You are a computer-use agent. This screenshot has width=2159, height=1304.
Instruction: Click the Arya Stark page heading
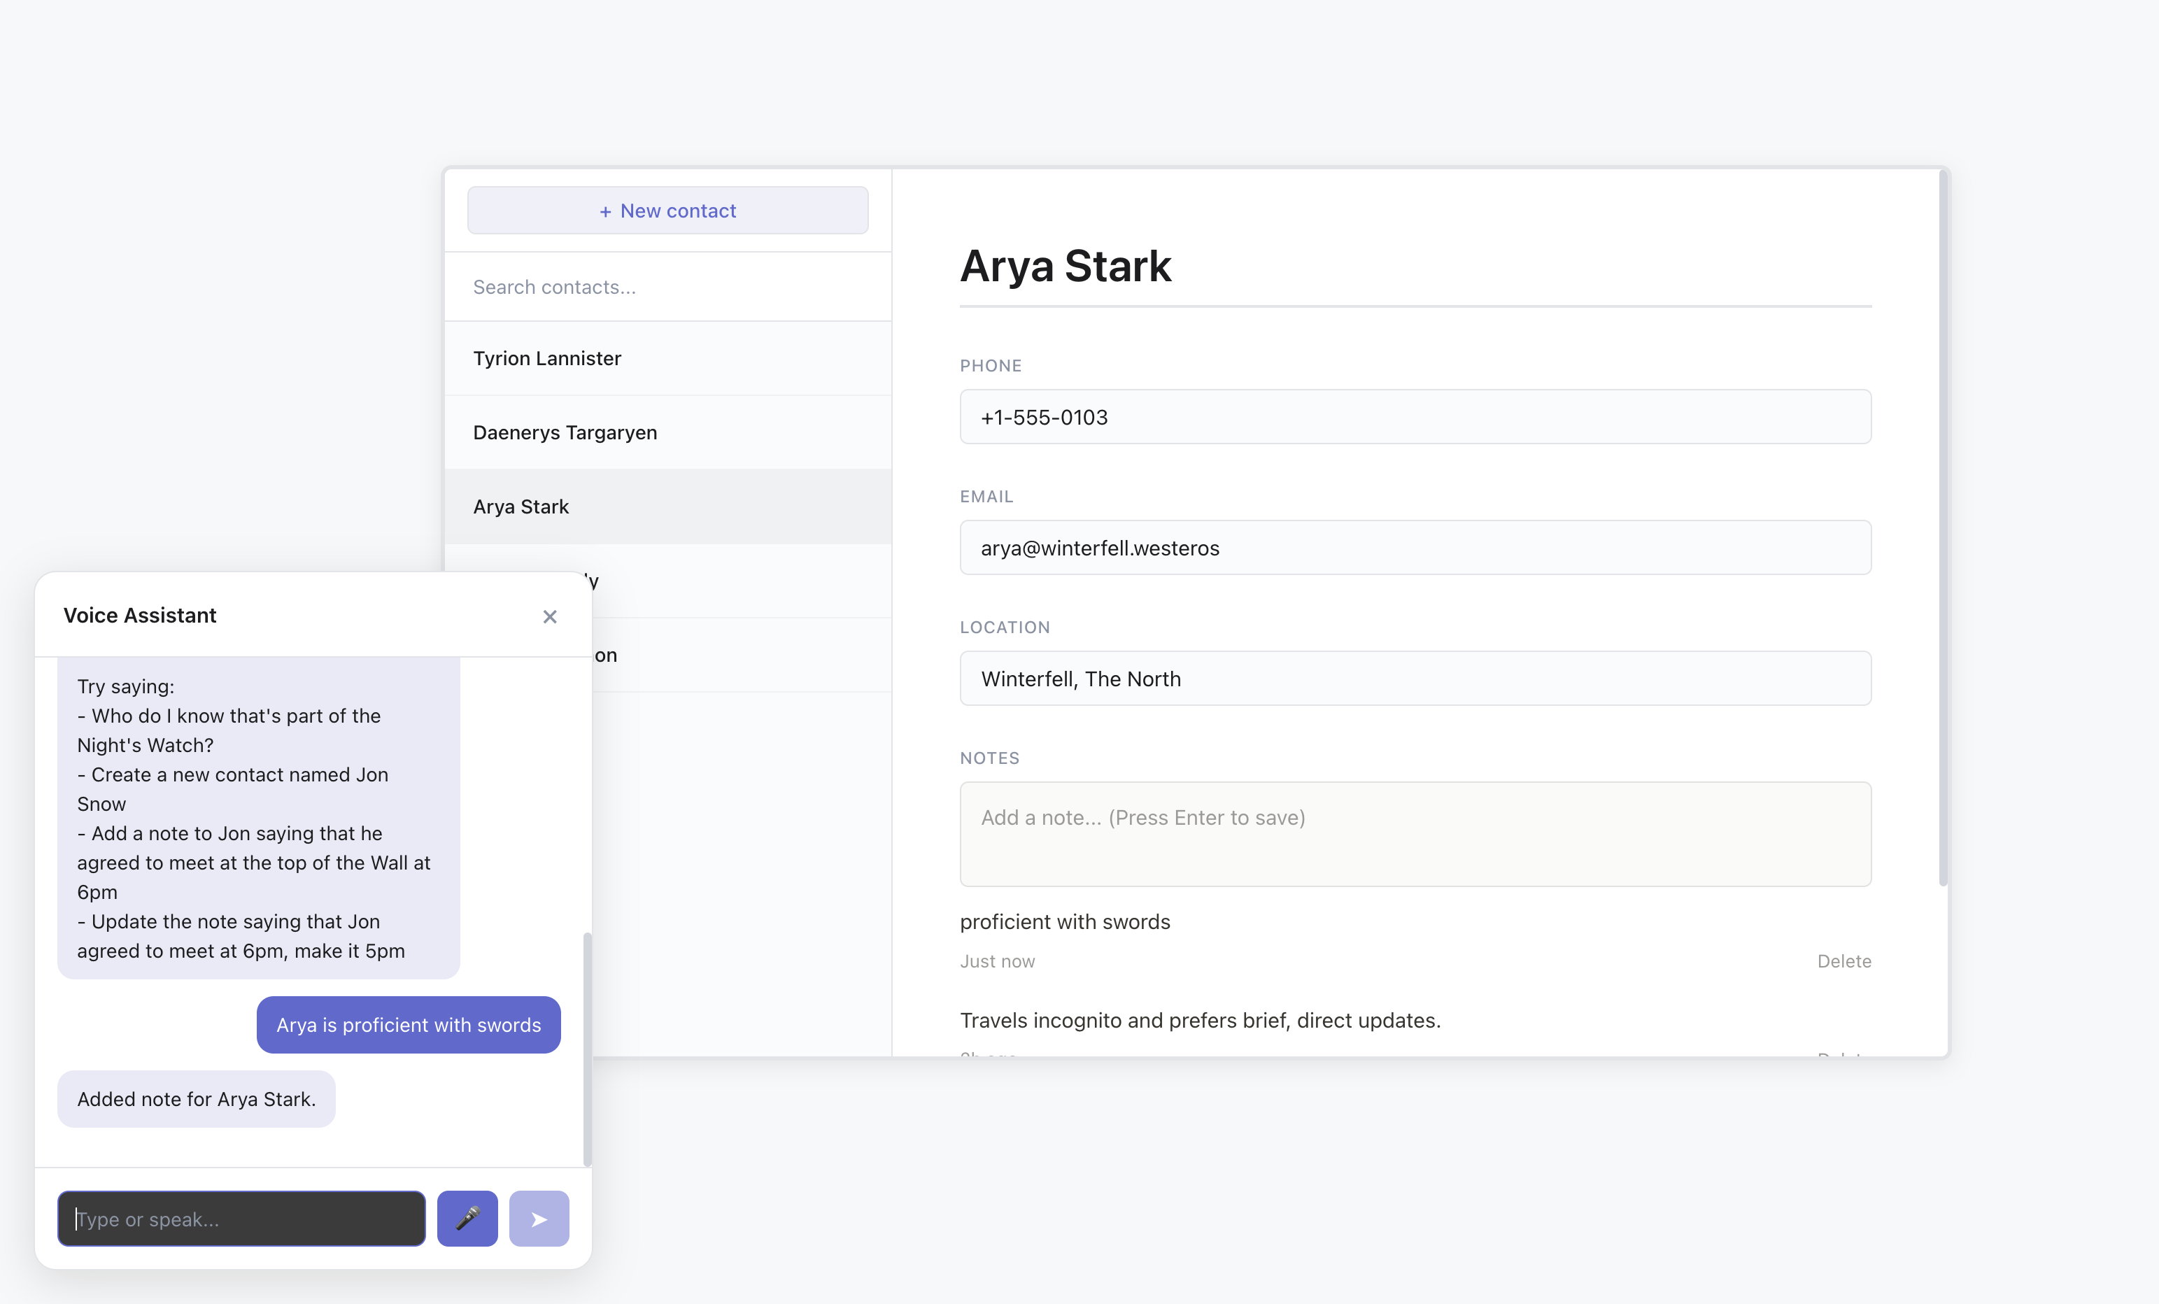point(1066,266)
